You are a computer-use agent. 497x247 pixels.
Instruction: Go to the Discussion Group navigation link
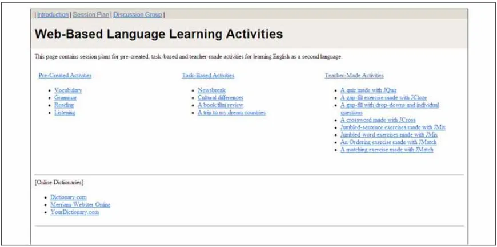(138, 15)
